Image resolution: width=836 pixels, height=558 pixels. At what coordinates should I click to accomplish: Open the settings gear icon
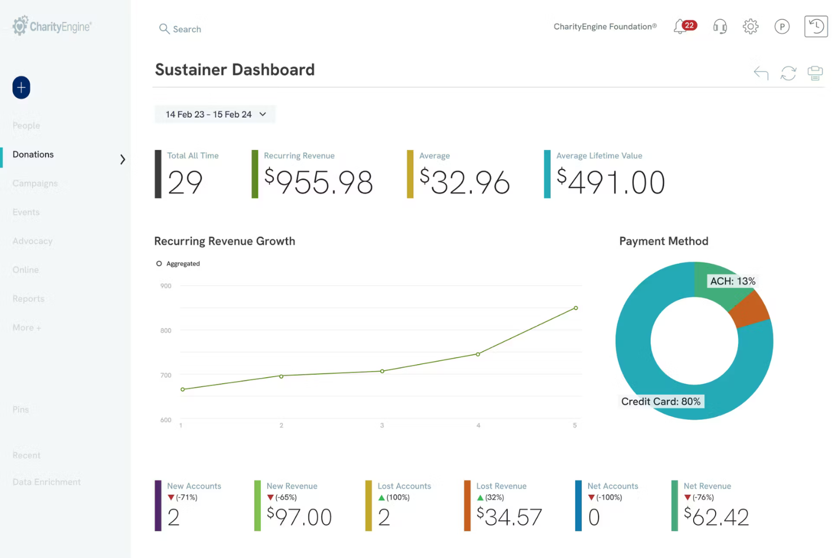751,27
